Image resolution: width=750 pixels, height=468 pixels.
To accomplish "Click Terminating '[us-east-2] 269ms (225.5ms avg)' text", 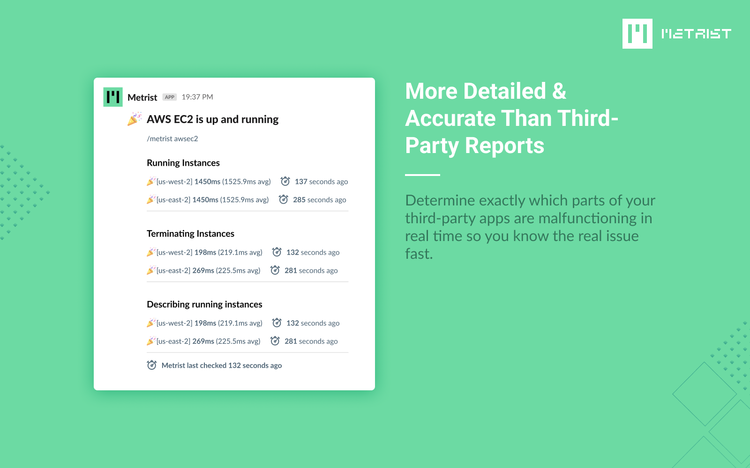I will pos(209,271).
